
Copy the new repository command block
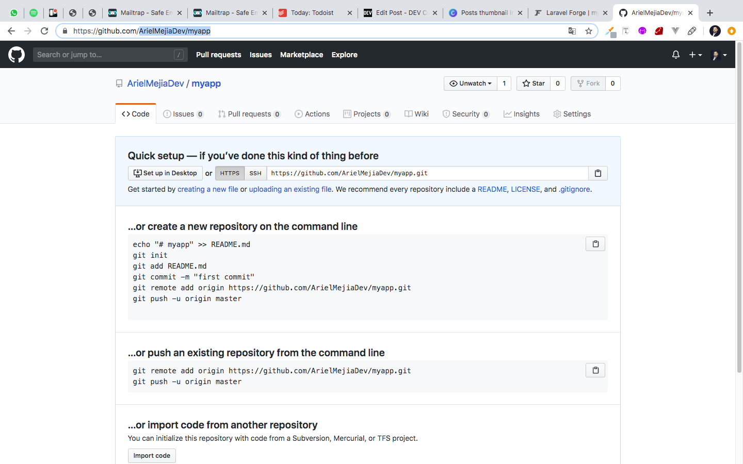click(x=595, y=244)
